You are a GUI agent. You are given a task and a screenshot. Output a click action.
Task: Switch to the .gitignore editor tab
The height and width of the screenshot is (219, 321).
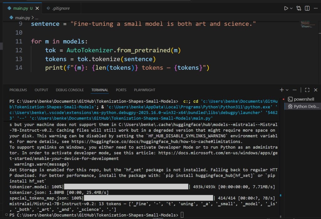point(60,8)
